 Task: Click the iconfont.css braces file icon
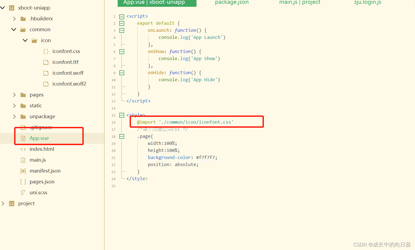[x=46, y=51]
